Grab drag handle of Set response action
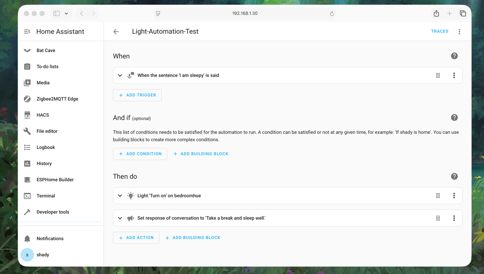 [x=438, y=218]
